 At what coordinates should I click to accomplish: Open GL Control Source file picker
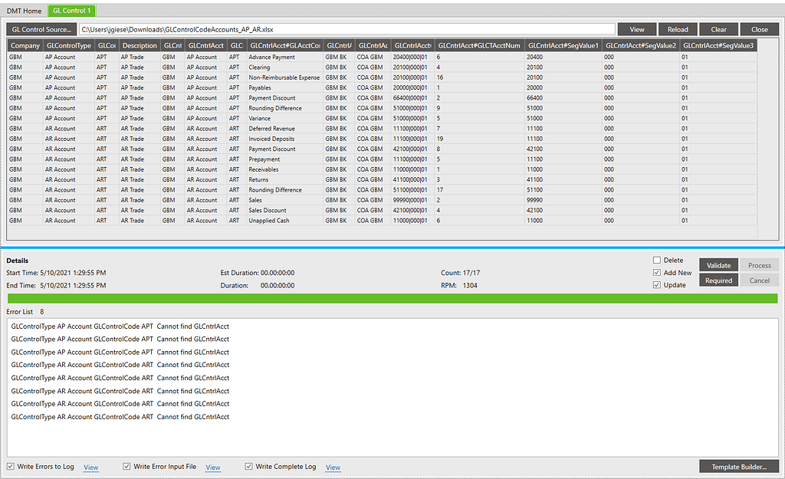pyautogui.click(x=40, y=29)
